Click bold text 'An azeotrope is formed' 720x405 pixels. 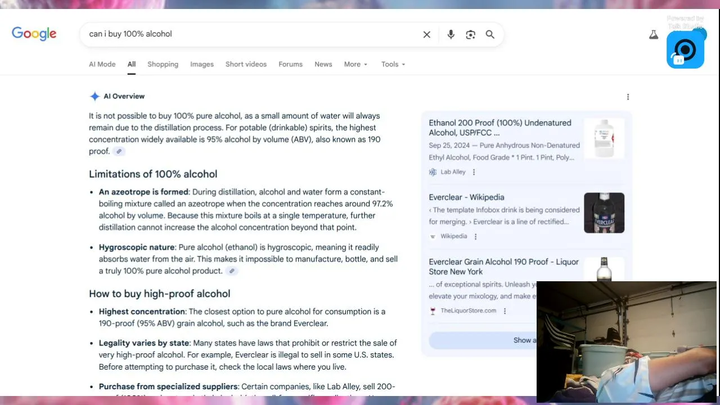point(143,192)
